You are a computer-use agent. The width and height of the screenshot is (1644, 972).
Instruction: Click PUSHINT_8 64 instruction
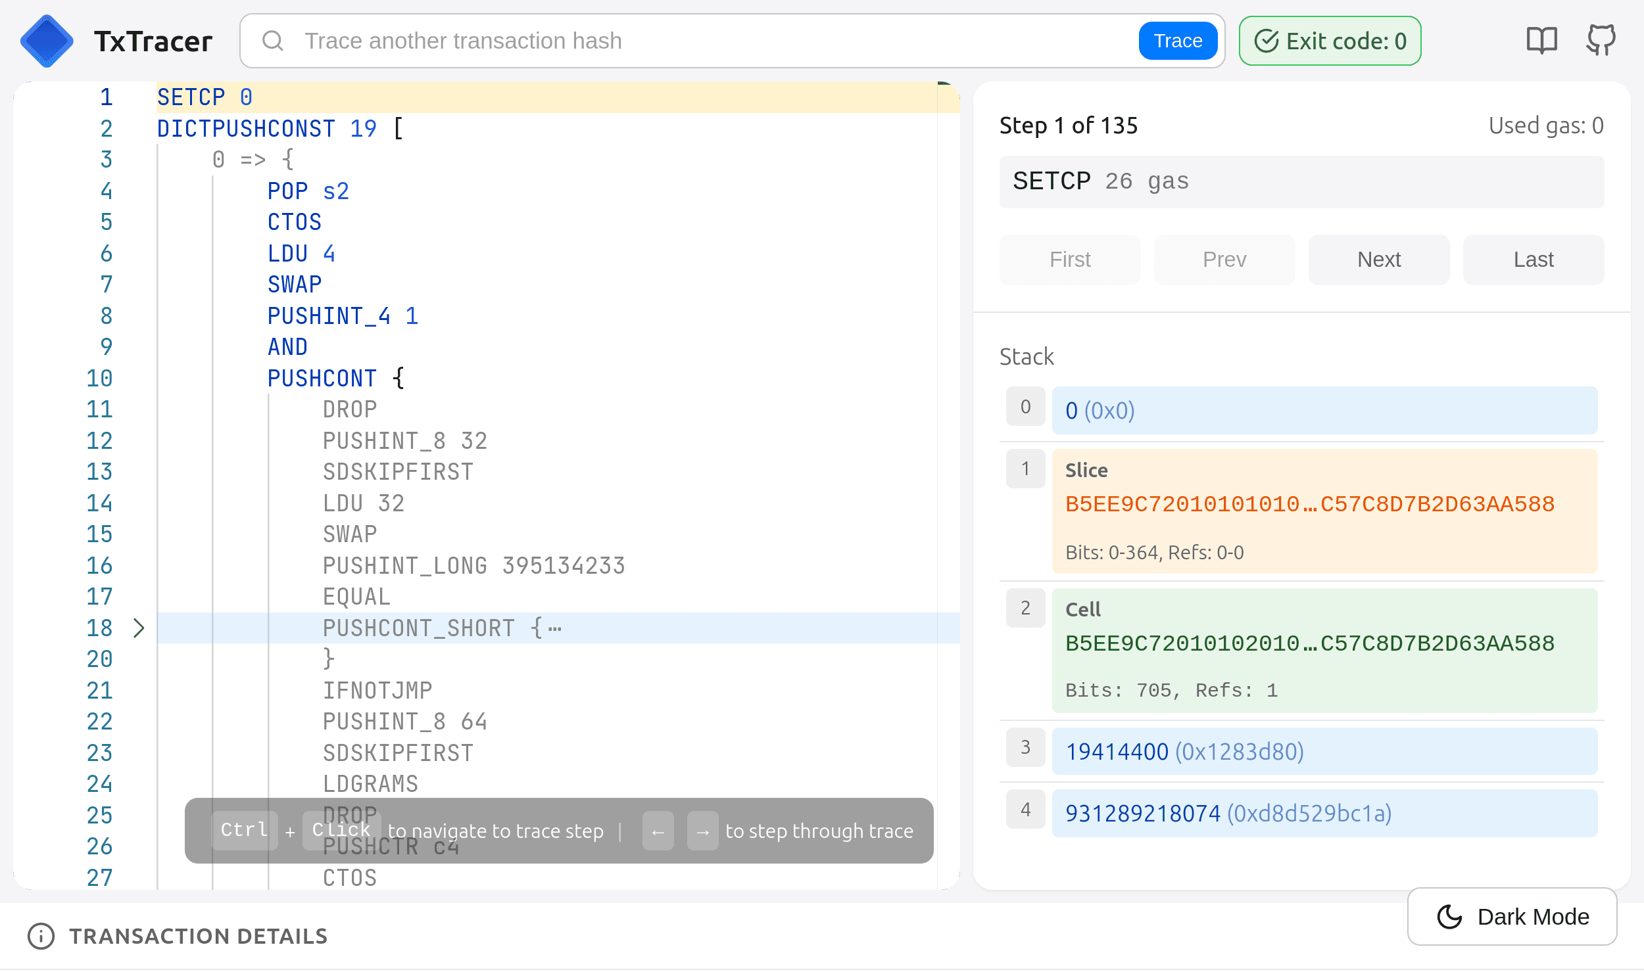[x=405, y=722]
